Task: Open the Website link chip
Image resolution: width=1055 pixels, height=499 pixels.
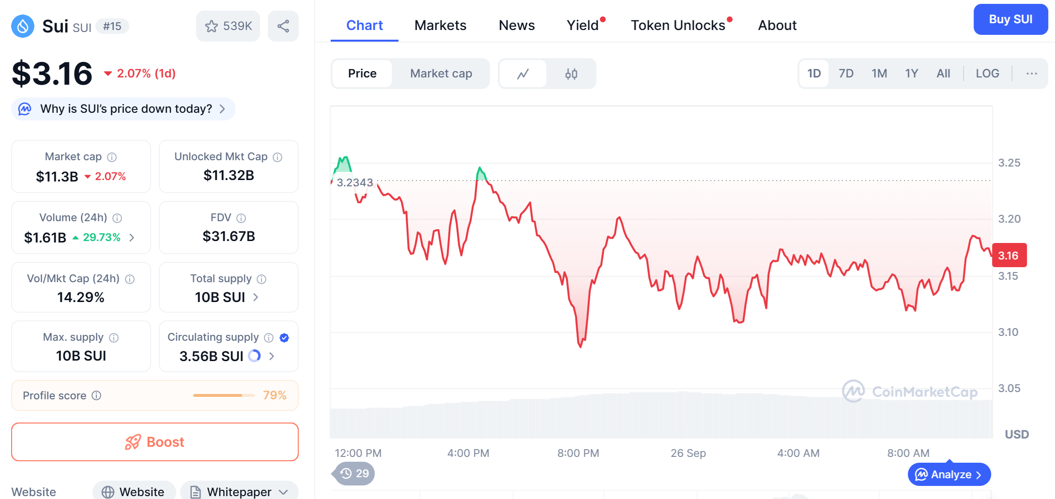Action: tap(134, 492)
